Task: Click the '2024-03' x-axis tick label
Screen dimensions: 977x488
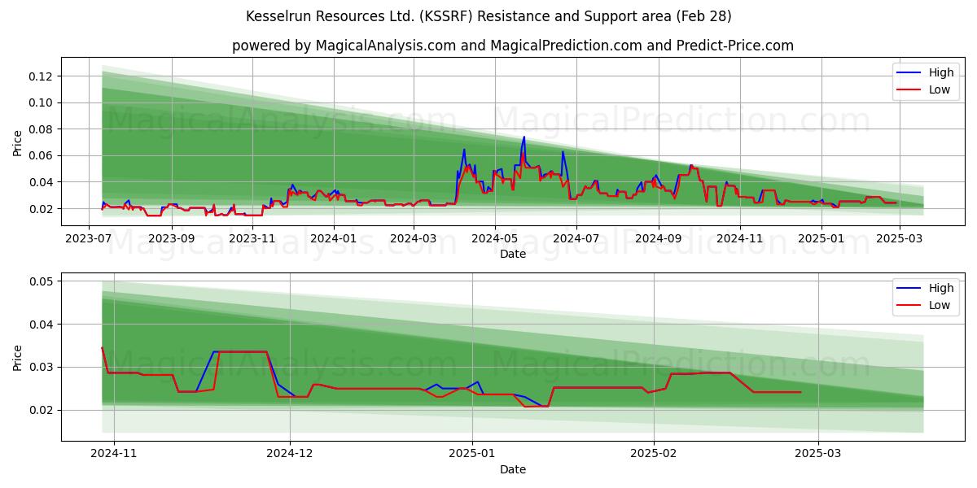Action: pos(414,238)
